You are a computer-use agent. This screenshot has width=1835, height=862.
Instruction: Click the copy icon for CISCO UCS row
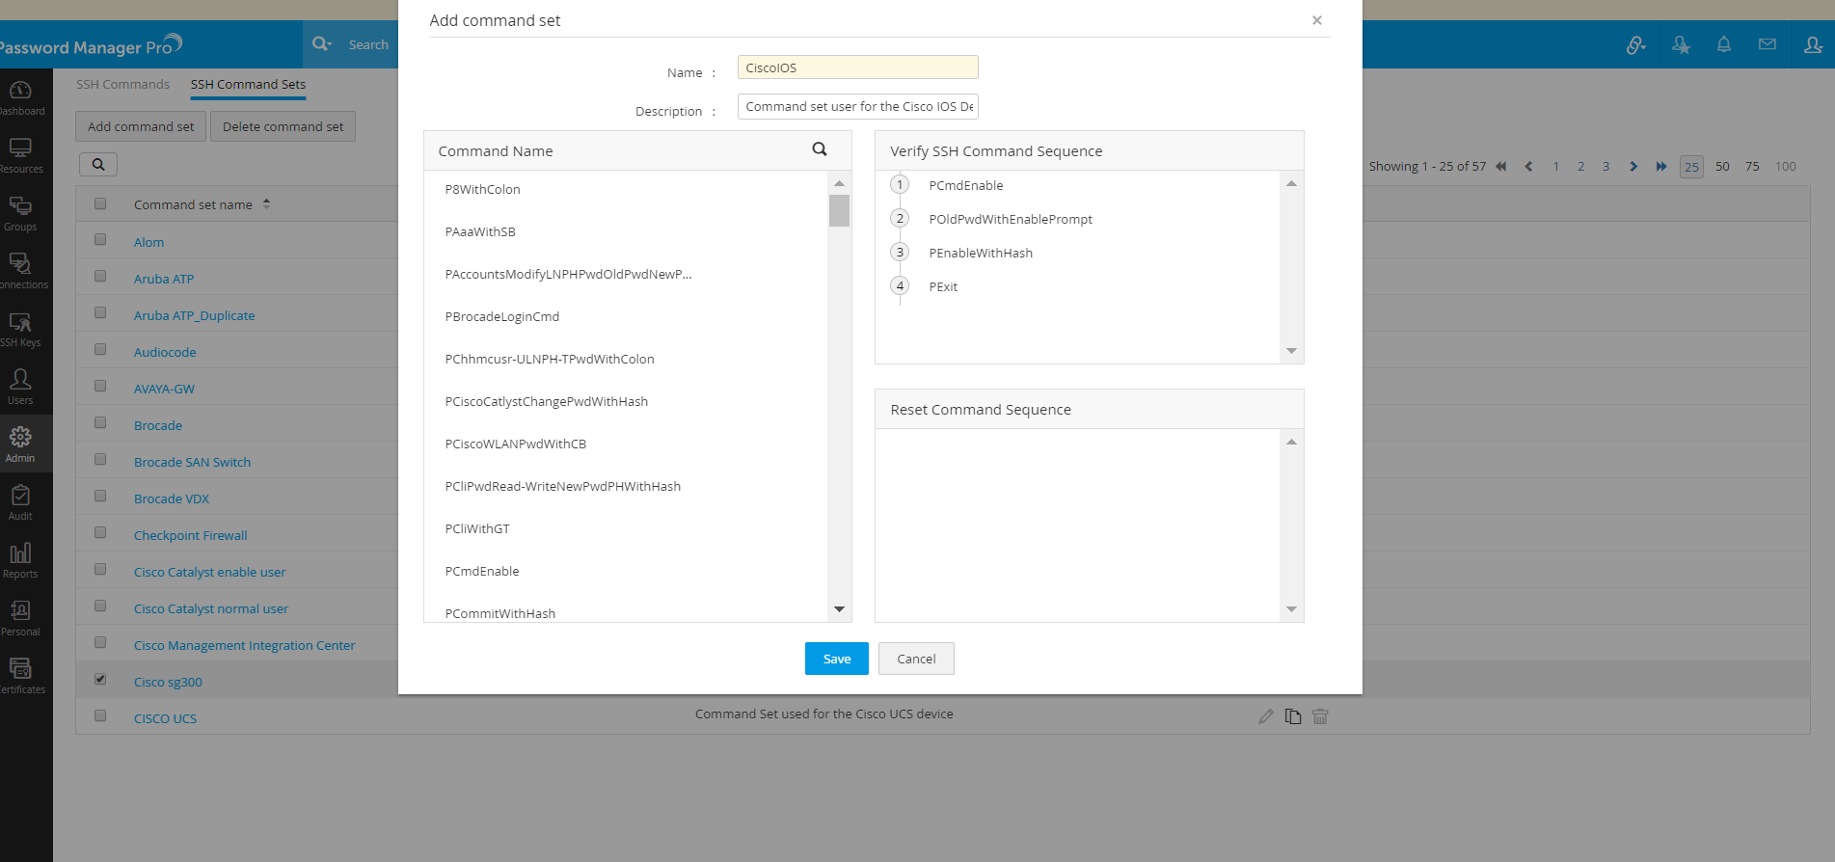tap(1293, 716)
